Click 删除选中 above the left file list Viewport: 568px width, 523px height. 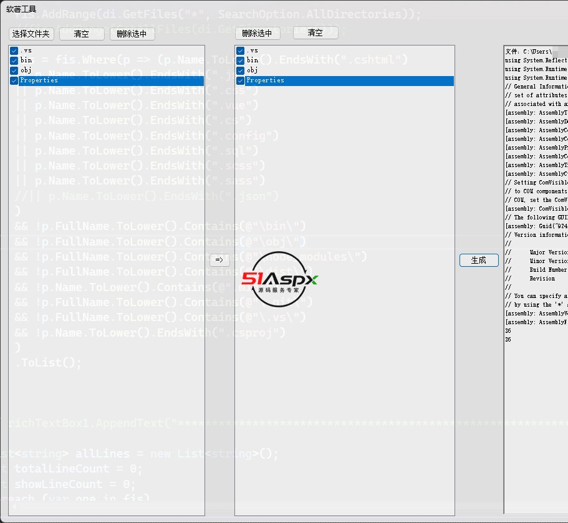coord(132,34)
